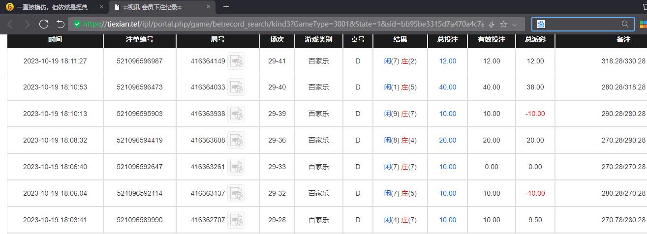Click the 38.00 payout value

[535, 87]
